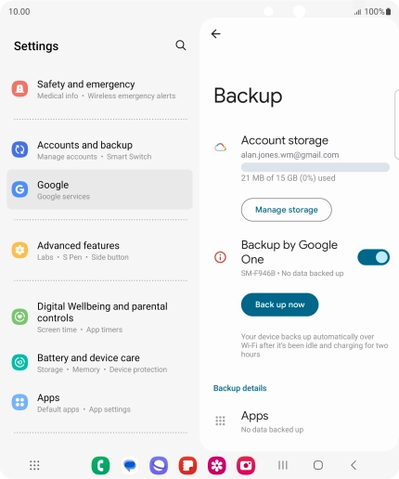Open Accounts and backup settings
Screen dimensions: 399x479
coord(99,150)
